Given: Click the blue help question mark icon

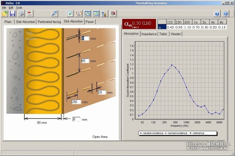Looking at the screenshot, I should (217, 14).
